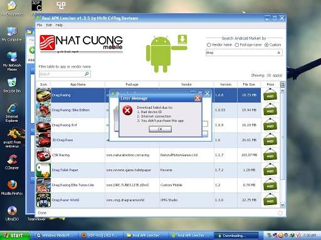
Task: Click the column chooser icon beside Price header
Action: tap(283, 84)
